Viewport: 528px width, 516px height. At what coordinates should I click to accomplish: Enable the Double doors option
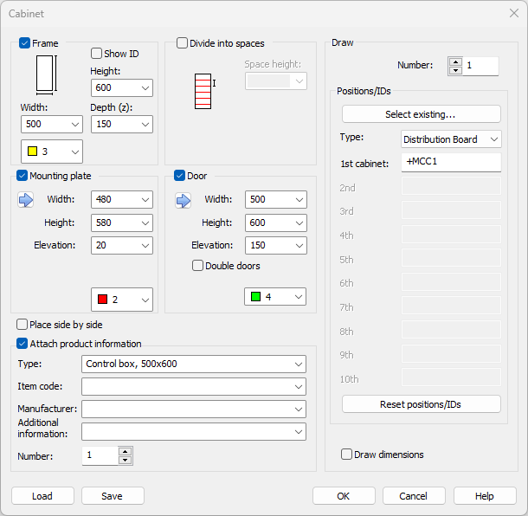(x=198, y=266)
